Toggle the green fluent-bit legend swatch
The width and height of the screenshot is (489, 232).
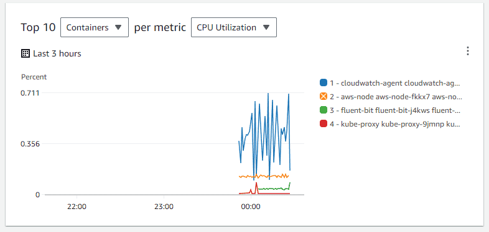coord(324,110)
